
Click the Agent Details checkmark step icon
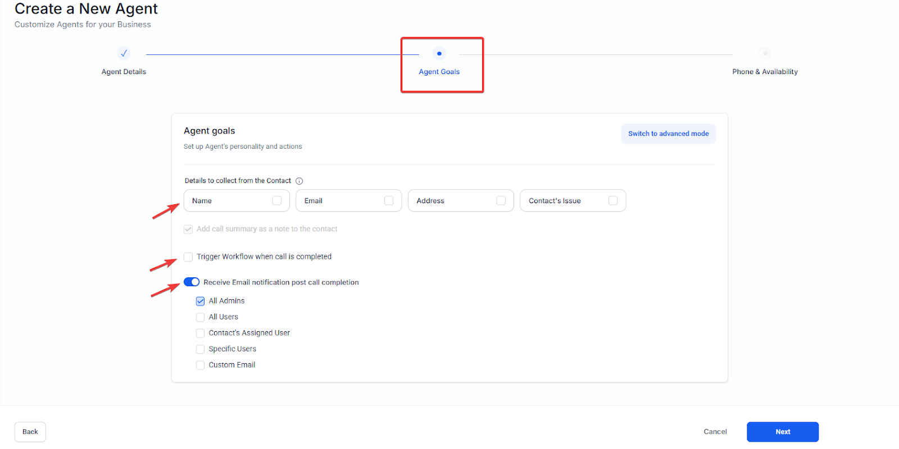(124, 53)
